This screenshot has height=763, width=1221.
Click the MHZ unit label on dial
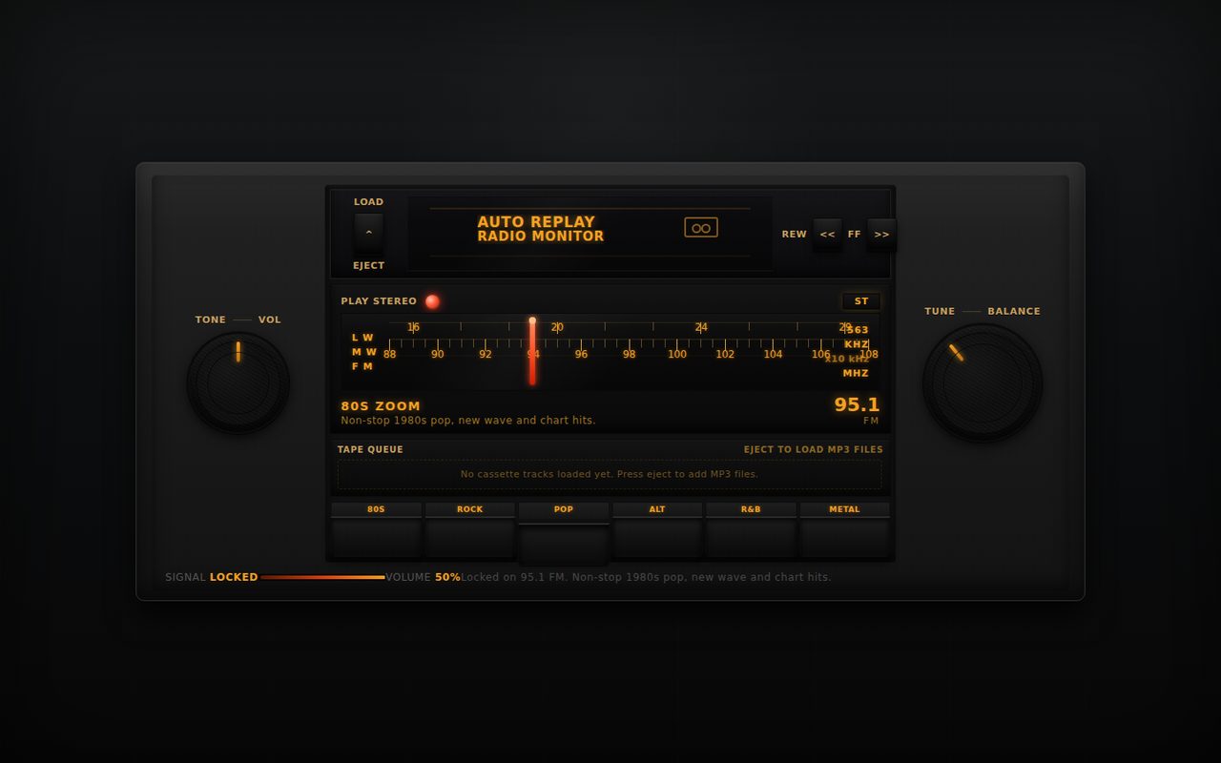point(856,373)
